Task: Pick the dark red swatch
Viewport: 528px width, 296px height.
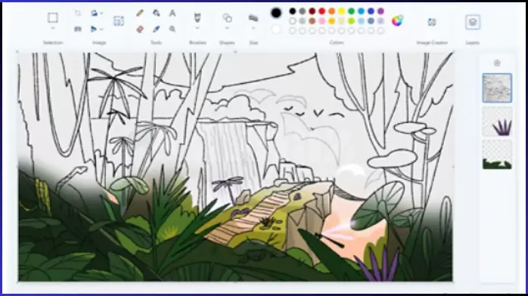Action: [x=312, y=11]
